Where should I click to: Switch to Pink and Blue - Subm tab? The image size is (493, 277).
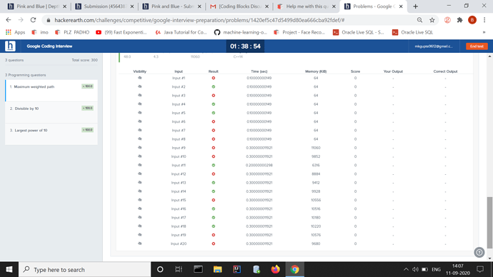click(171, 6)
